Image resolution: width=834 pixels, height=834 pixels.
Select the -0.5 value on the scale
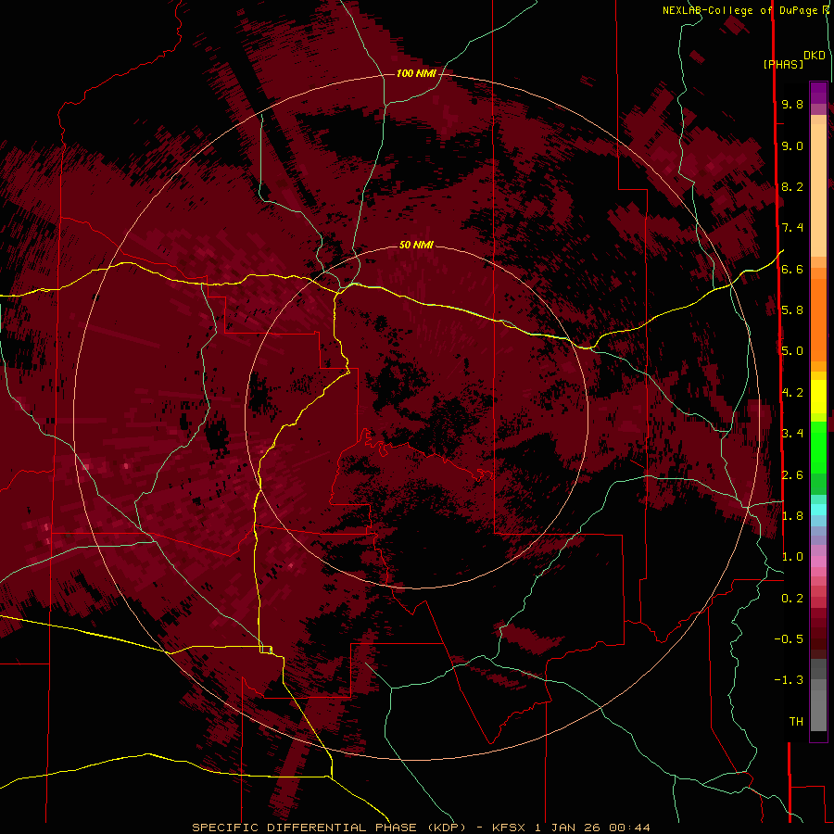(789, 639)
